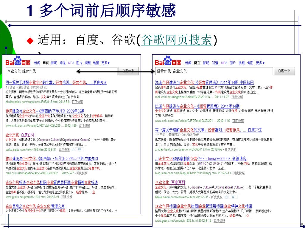Open 企业文化_百度百科 result in the right page
The image size is (305, 228).
170,183
